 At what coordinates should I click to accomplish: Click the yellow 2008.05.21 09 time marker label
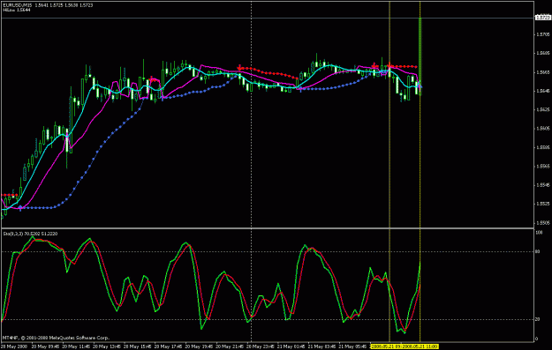[x=387, y=346]
